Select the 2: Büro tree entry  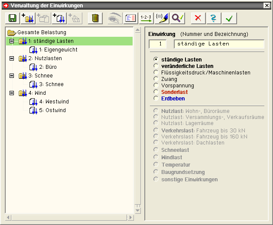[x=48, y=67]
